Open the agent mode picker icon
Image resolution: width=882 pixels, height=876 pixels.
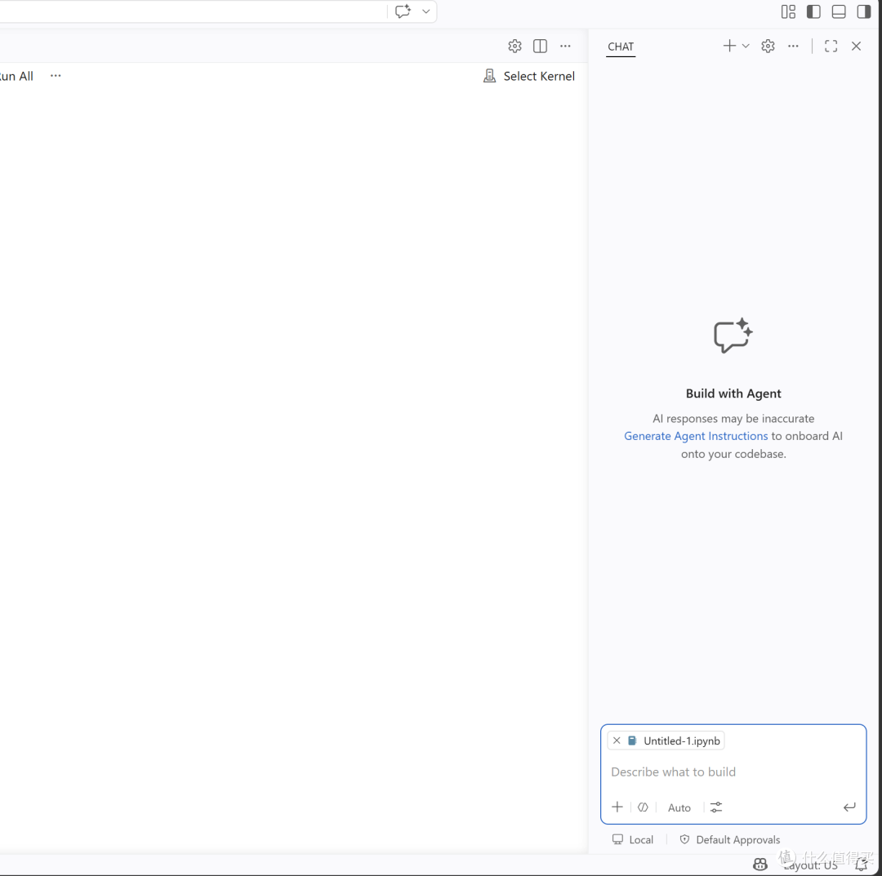(643, 807)
